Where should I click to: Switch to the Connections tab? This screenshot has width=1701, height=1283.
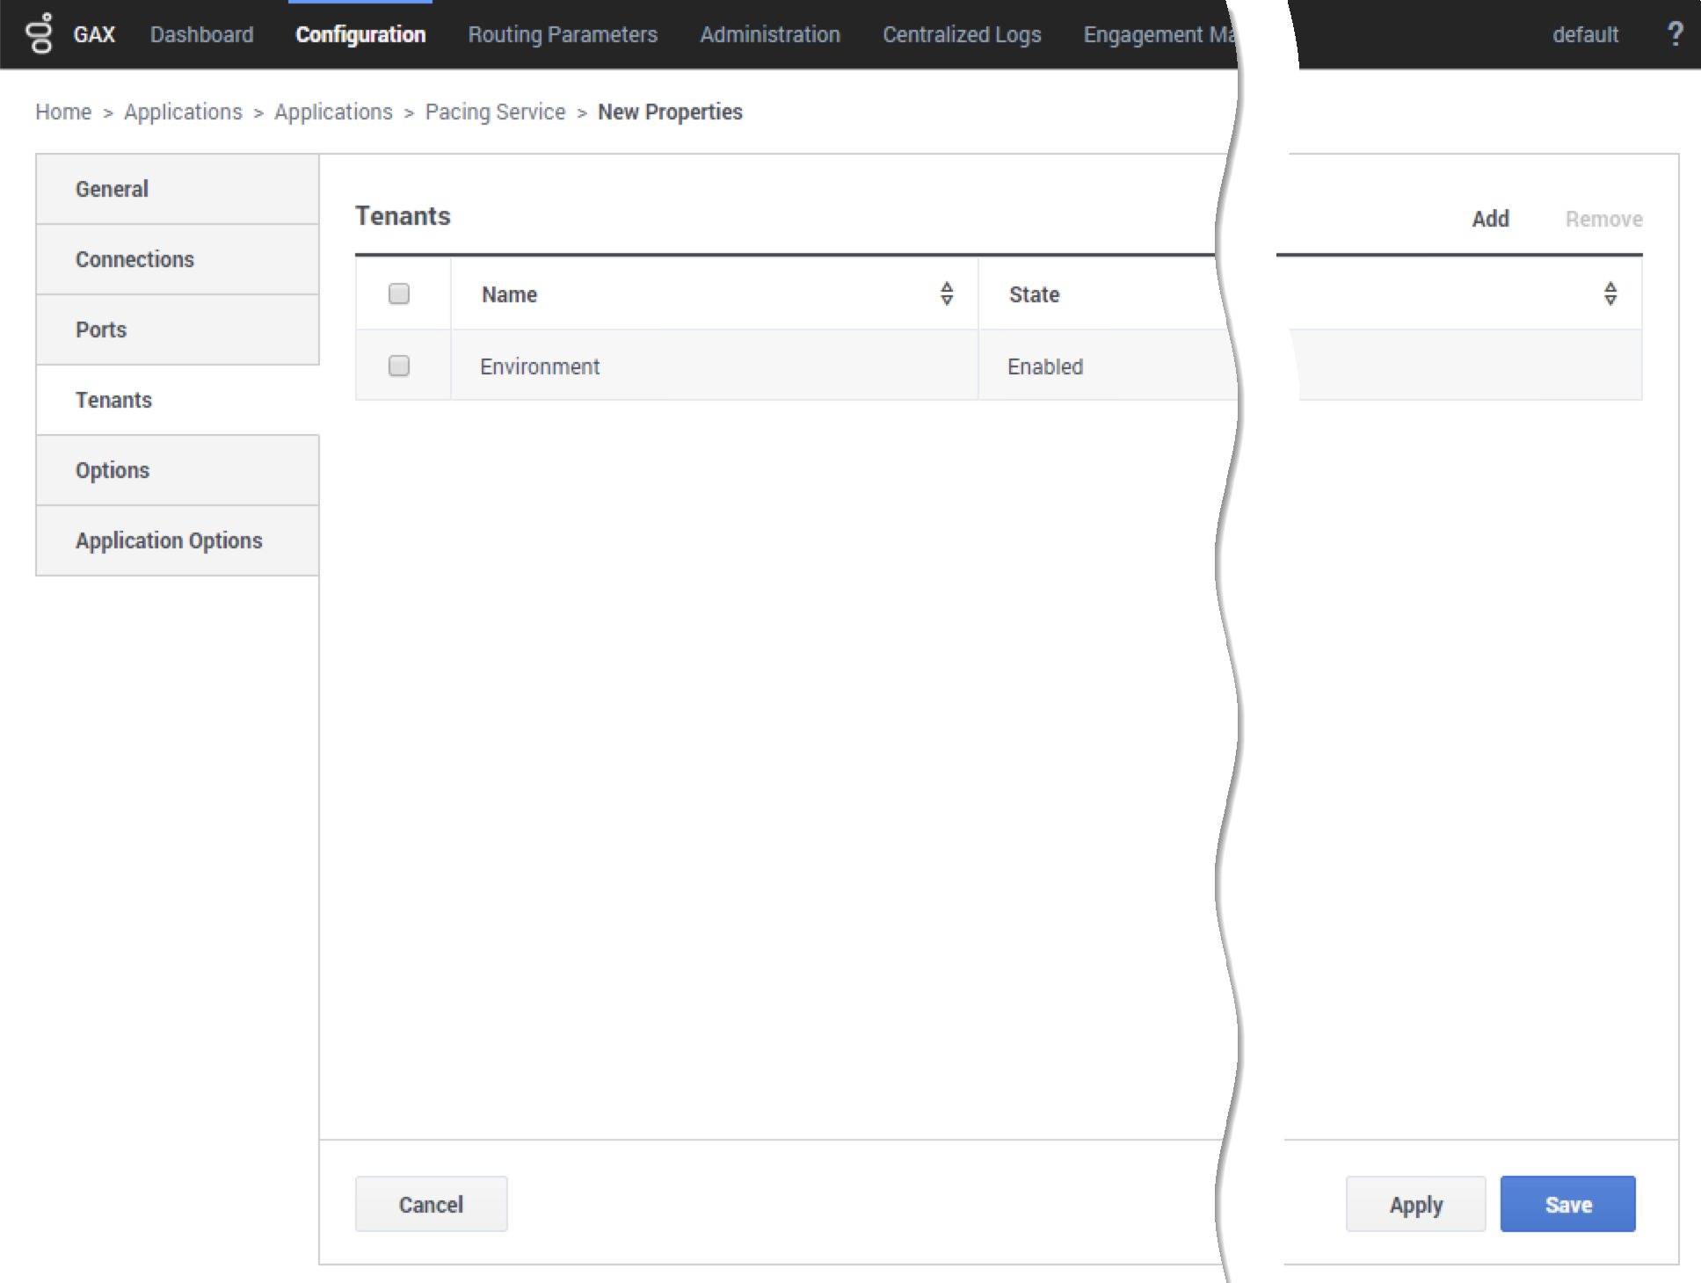[134, 259]
